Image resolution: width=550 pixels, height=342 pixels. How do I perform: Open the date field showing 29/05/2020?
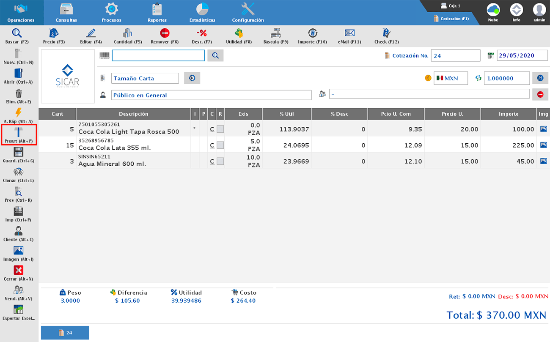point(522,55)
